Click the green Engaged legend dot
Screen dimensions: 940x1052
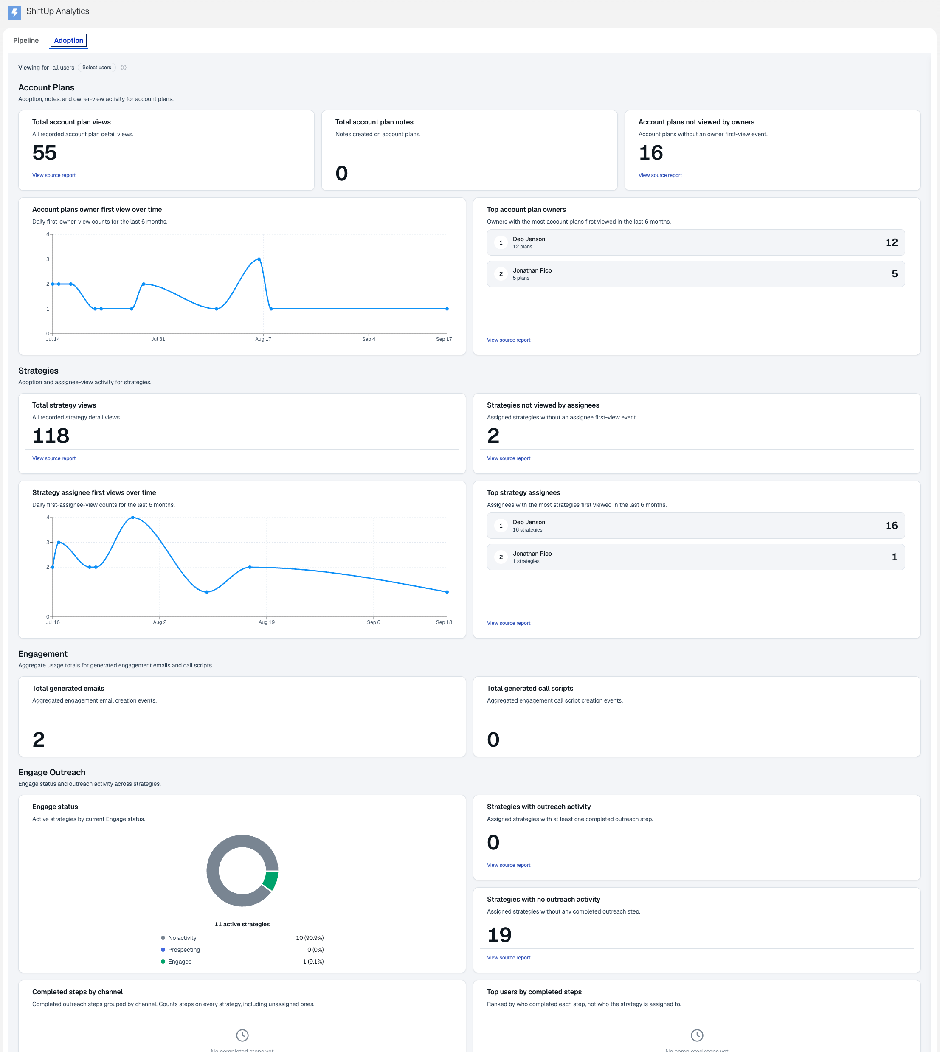pyautogui.click(x=163, y=962)
